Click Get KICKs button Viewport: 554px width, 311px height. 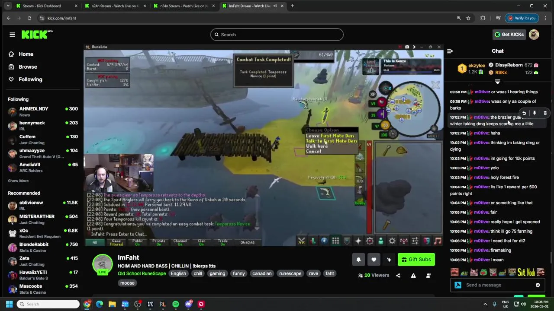[x=509, y=35]
